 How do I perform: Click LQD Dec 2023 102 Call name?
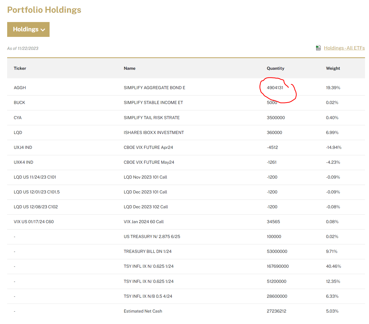tap(146, 207)
